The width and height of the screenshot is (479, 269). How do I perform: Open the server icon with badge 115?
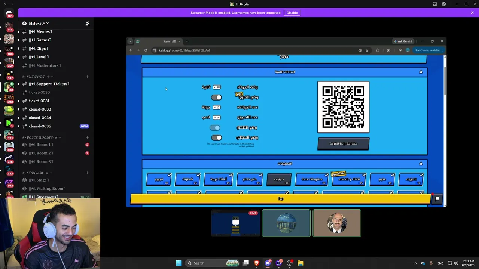(x=9, y=26)
